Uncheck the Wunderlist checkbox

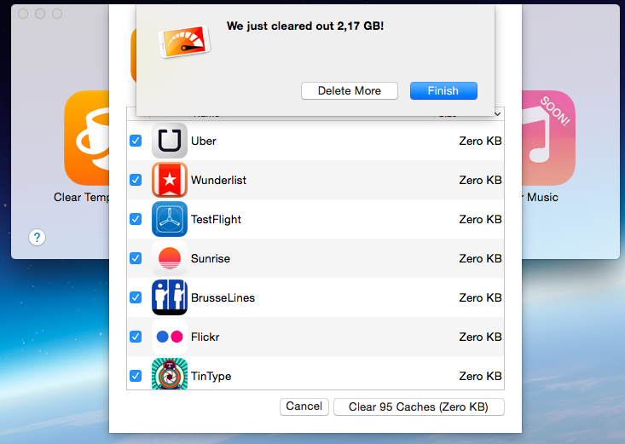[x=136, y=180]
